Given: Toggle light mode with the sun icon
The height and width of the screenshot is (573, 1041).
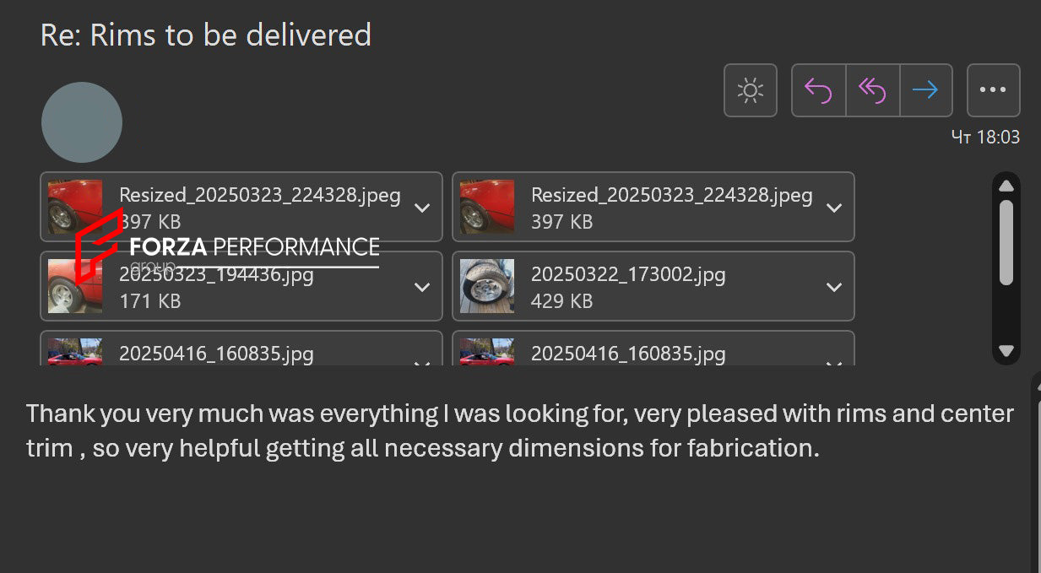Looking at the screenshot, I should pyautogui.click(x=750, y=90).
